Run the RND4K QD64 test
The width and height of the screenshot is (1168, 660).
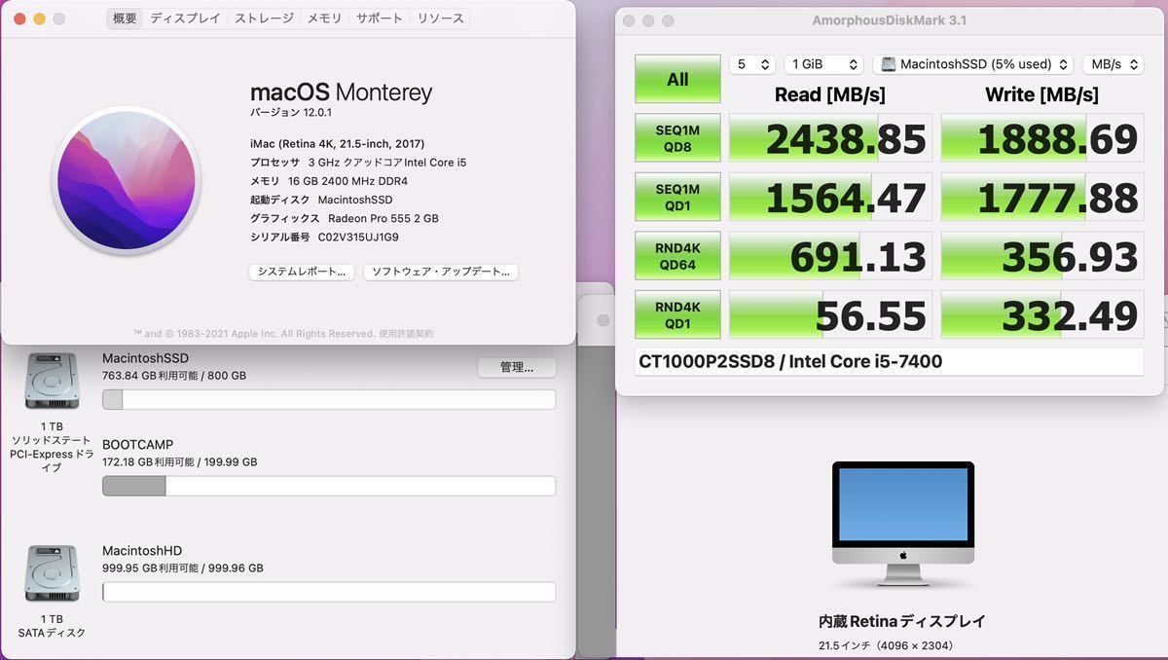[x=677, y=256]
